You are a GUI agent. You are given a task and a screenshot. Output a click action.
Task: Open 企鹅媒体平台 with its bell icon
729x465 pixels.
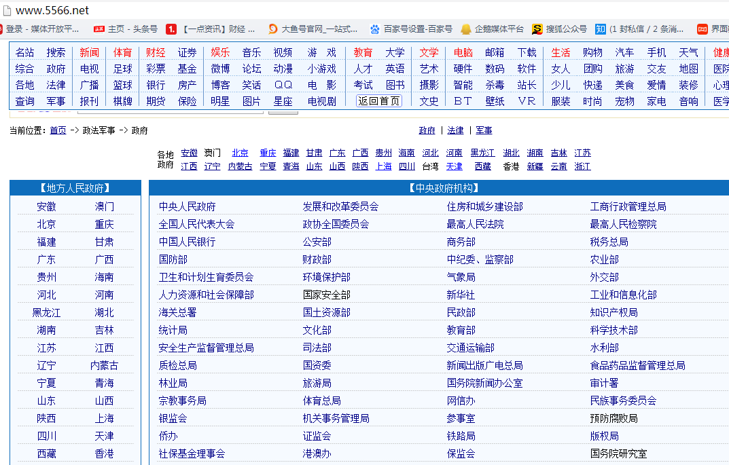tap(465, 30)
